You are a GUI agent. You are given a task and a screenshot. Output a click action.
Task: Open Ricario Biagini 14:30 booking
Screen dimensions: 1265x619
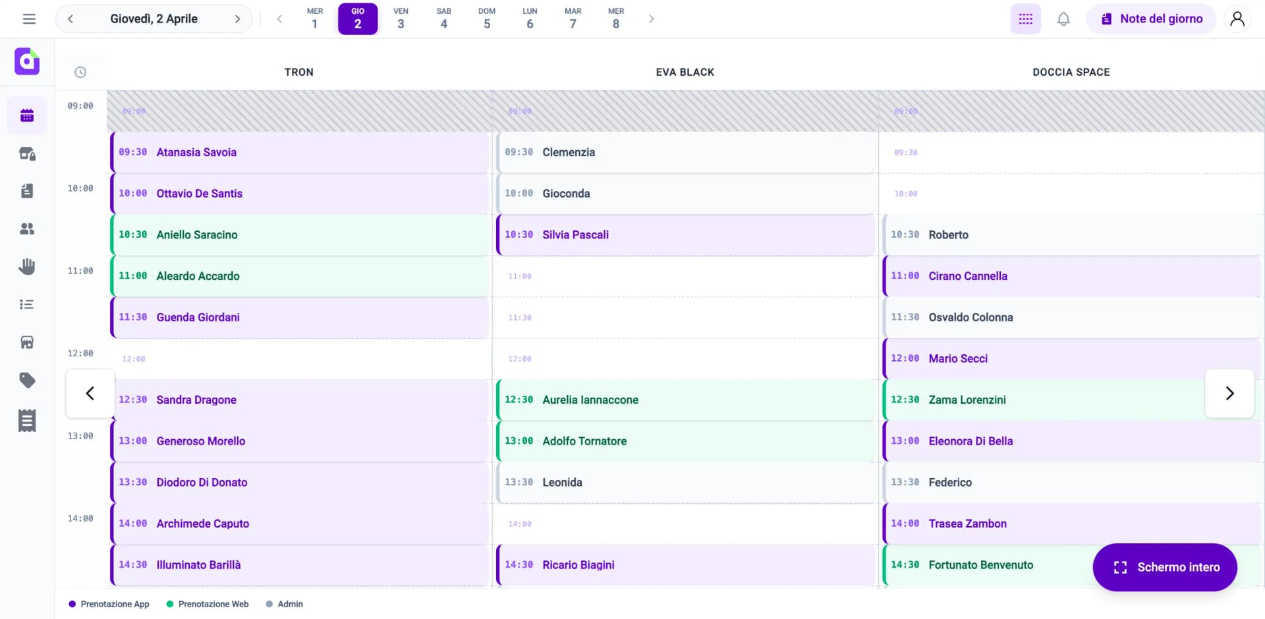tap(685, 564)
